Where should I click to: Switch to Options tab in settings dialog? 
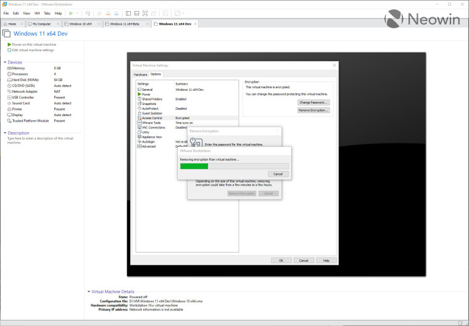click(156, 74)
